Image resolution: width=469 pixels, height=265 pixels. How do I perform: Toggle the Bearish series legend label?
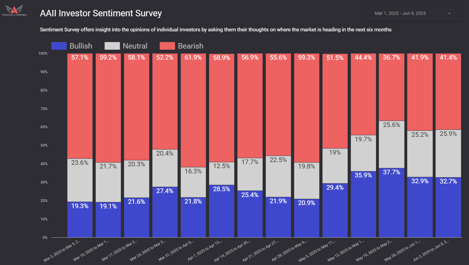coord(190,46)
